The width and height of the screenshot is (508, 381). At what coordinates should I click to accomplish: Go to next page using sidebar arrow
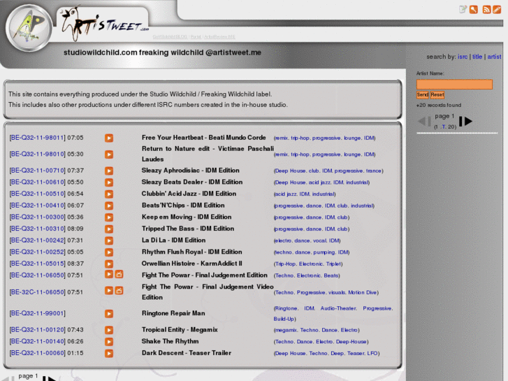tap(466, 121)
